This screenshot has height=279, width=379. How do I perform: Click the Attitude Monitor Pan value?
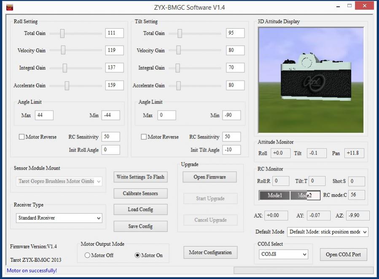click(x=354, y=153)
